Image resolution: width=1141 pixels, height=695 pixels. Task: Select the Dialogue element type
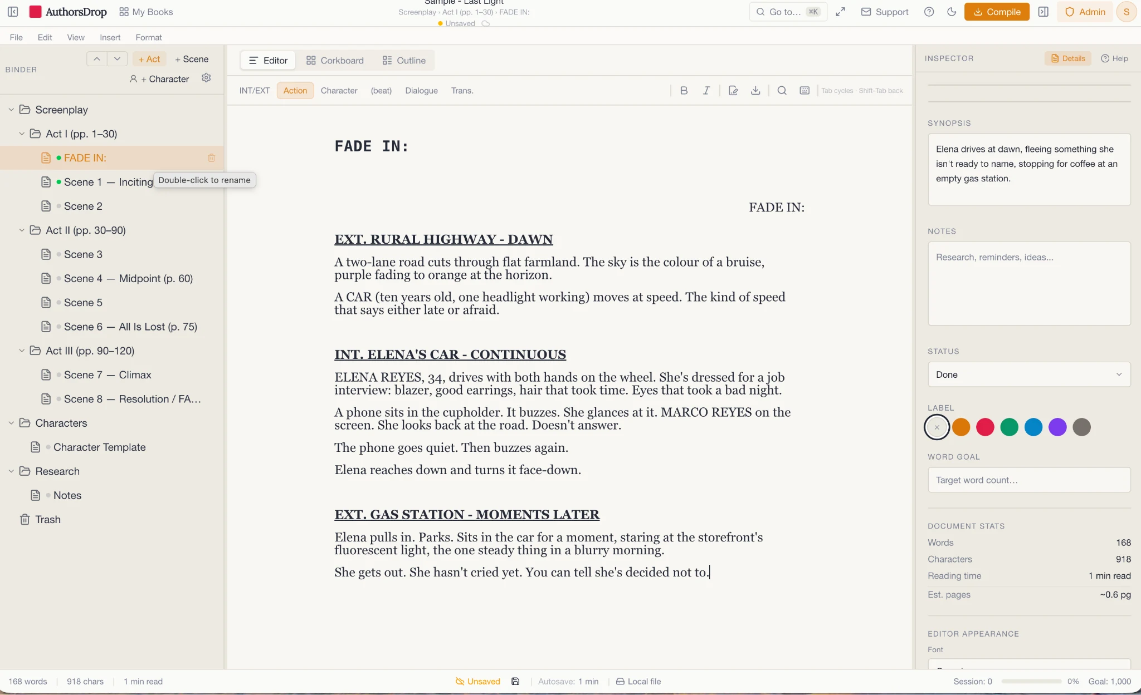tap(421, 91)
